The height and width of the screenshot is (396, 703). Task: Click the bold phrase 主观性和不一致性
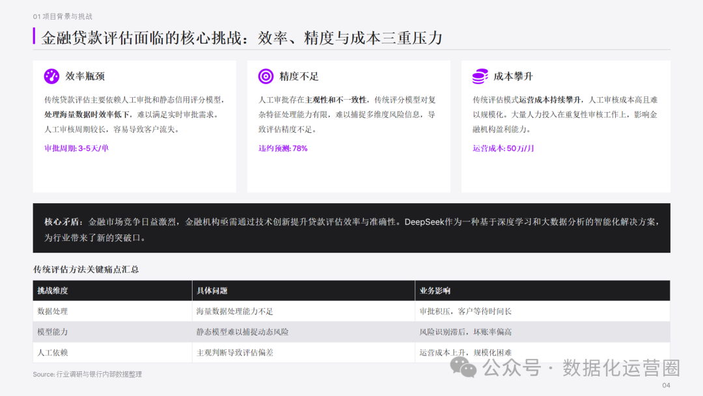tap(336, 100)
